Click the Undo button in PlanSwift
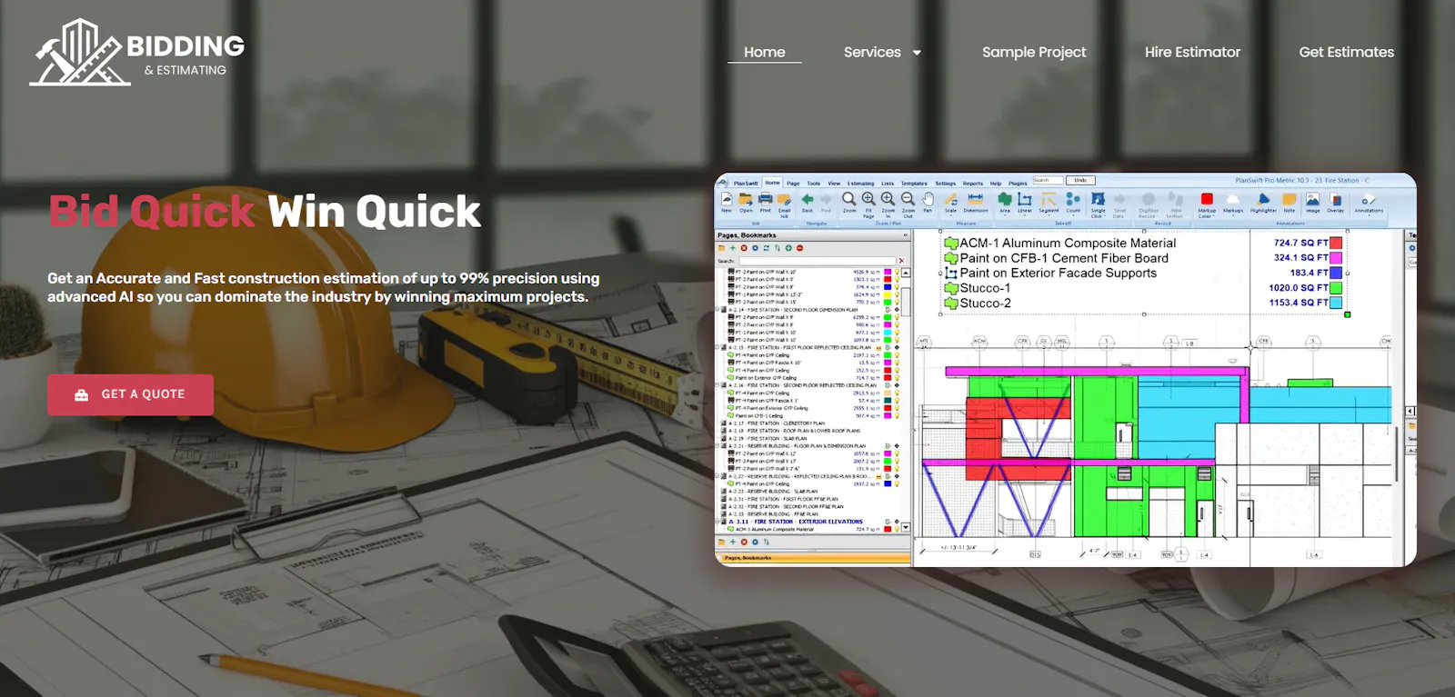Screen dimensions: 1455x697 [x=1080, y=180]
